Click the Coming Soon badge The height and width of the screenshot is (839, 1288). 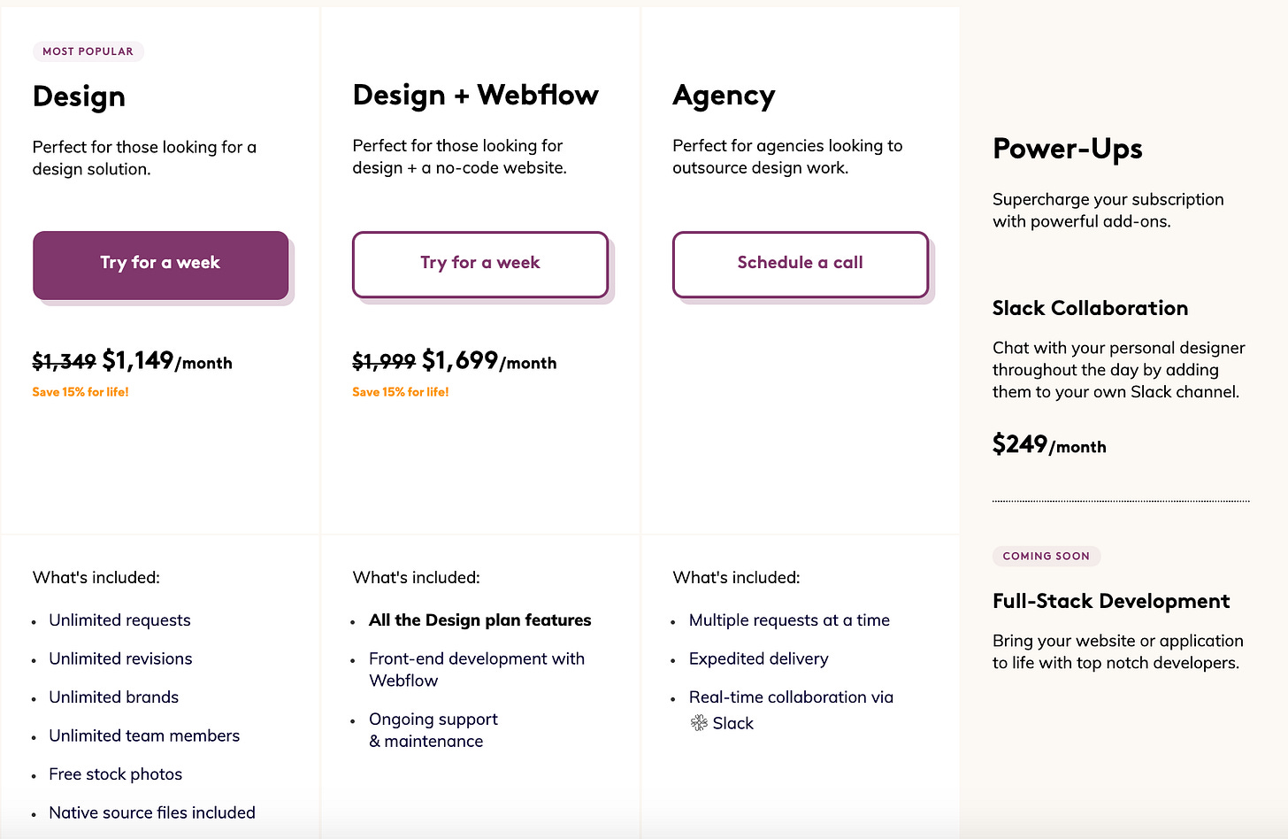coord(1046,556)
